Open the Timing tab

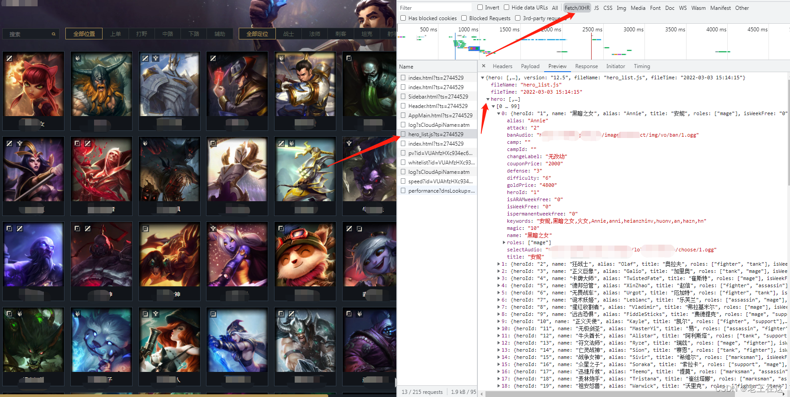coord(642,66)
